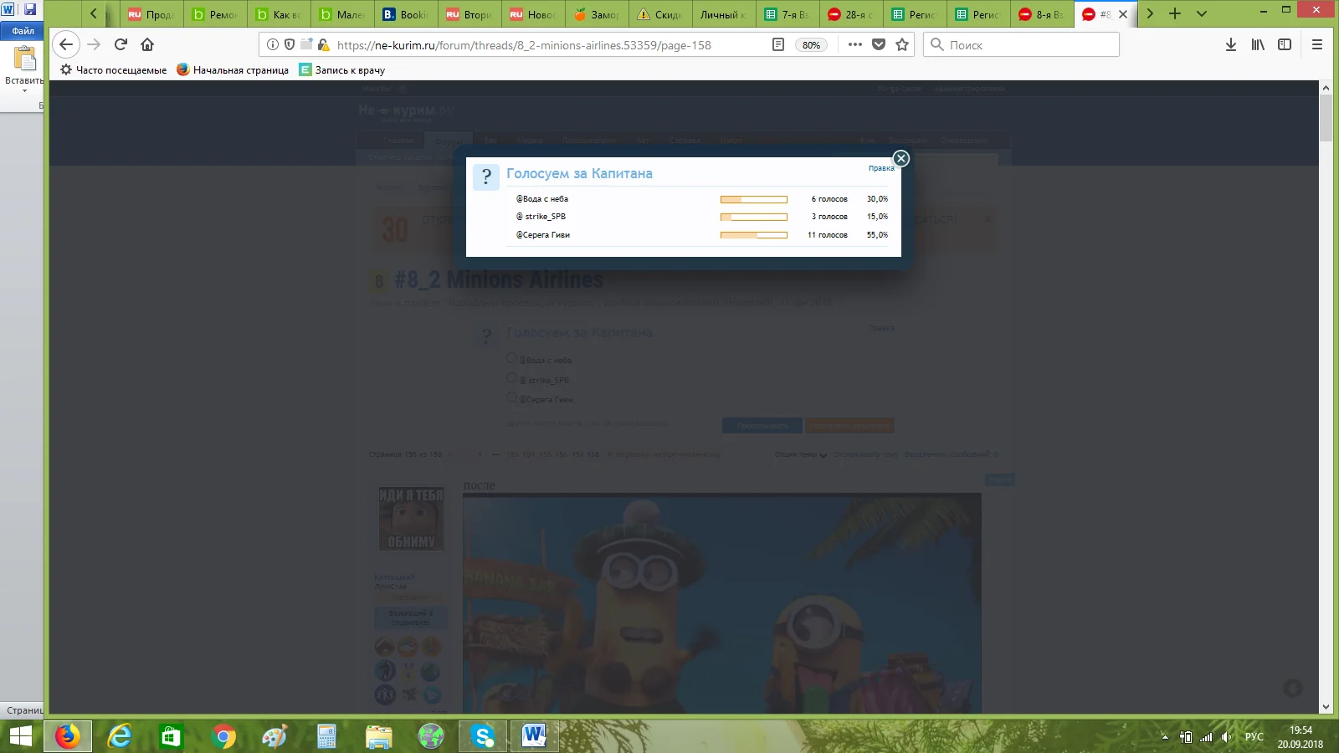Focus the Поиск search field
This screenshot has width=1339, height=753.
point(1021,44)
